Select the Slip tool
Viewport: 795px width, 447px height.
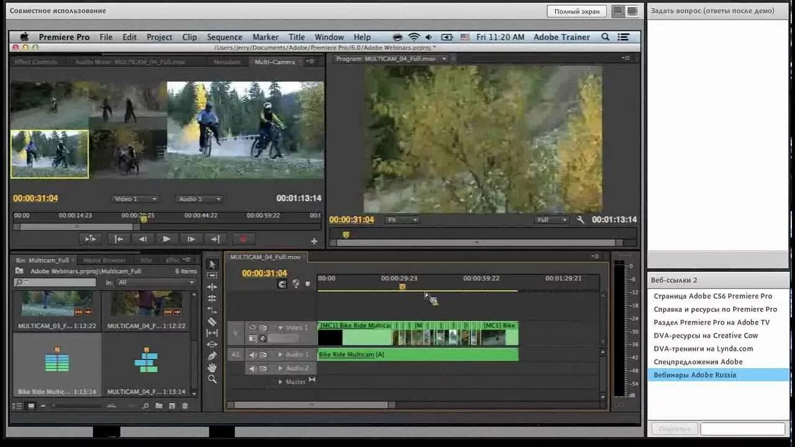[x=212, y=333]
